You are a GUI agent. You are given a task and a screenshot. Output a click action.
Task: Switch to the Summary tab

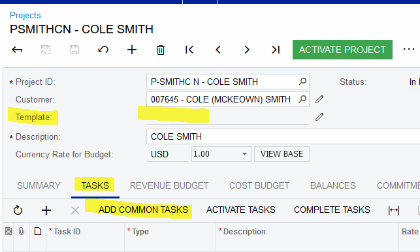(39, 185)
